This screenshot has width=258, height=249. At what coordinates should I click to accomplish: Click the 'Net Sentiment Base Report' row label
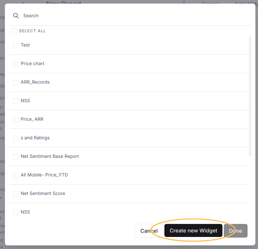[x=50, y=156]
